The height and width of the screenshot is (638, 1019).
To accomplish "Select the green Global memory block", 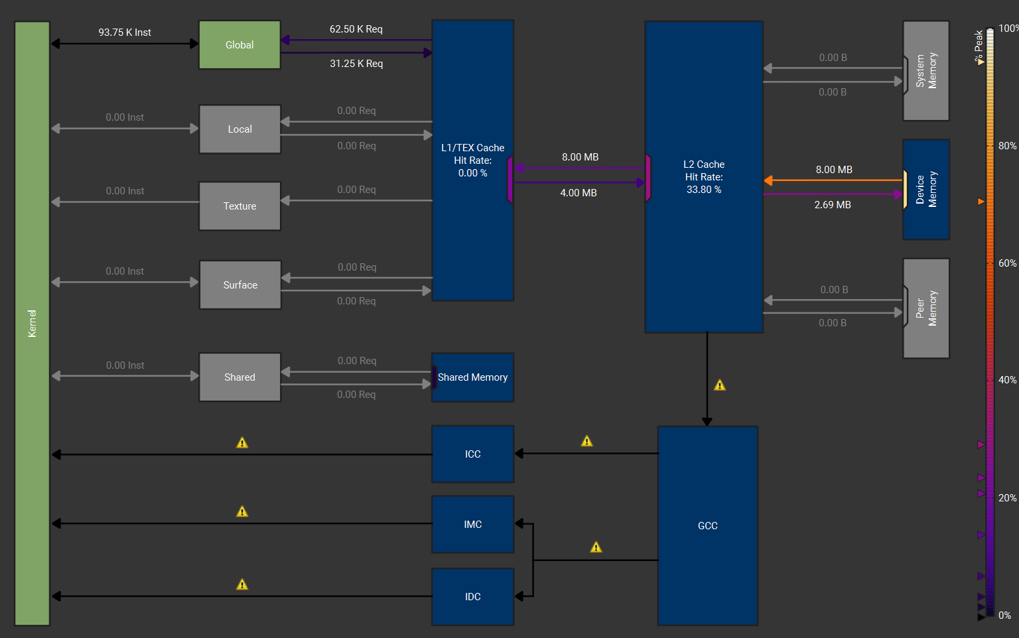I will tap(239, 45).
